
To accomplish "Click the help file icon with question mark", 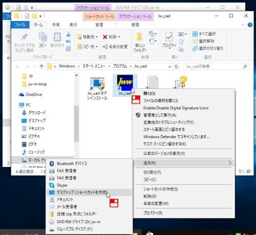I will click(181, 82).
